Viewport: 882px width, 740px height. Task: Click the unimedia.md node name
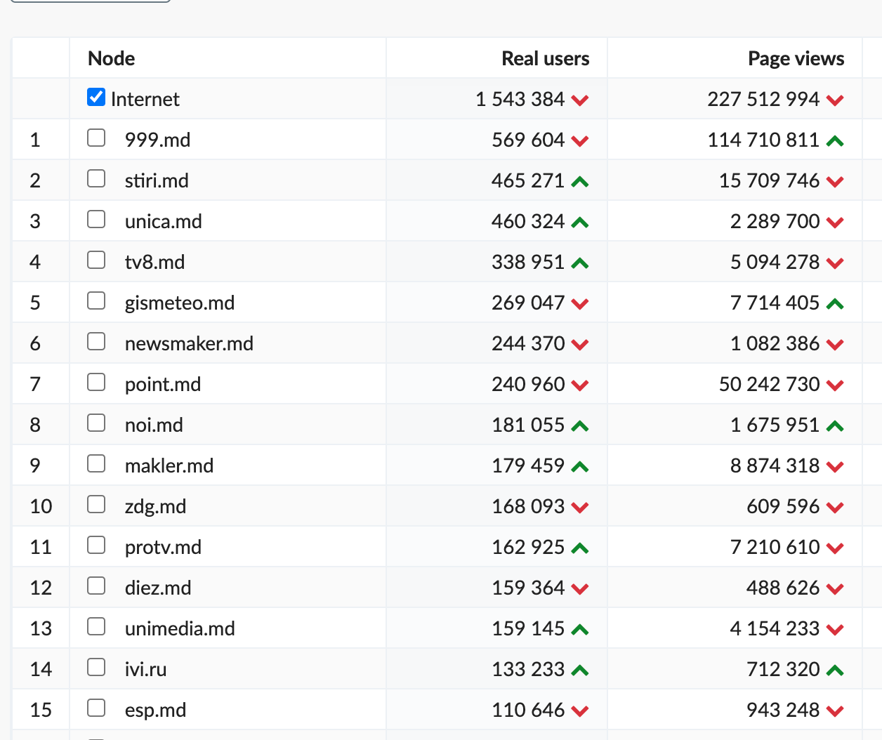[x=180, y=628]
